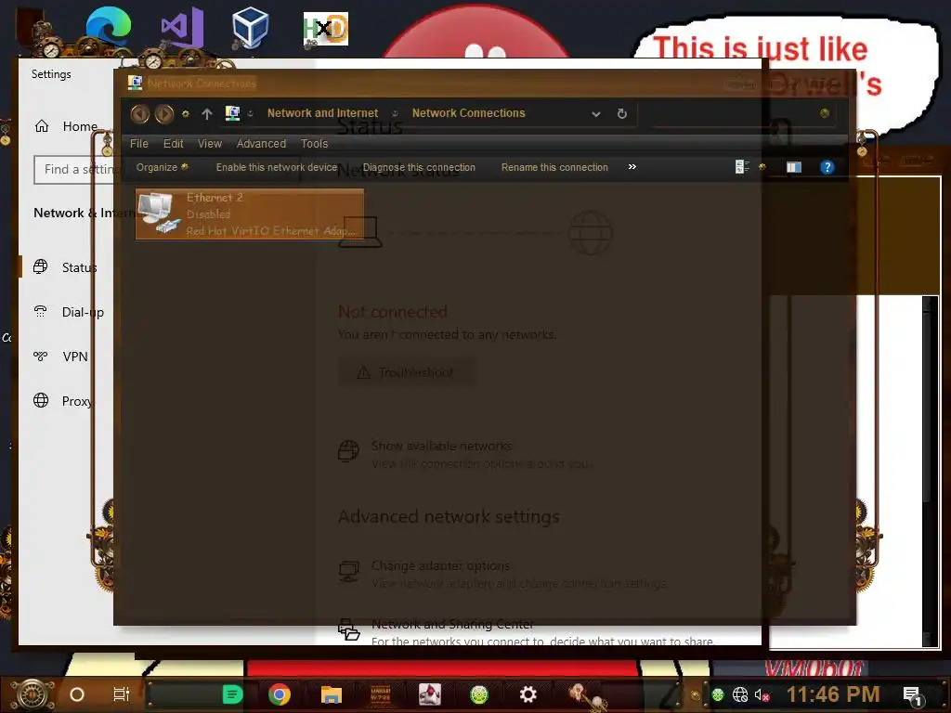Viewport: 951px width, 713px height.
Task: Open the Advanced menu
Action: [261, 144]
